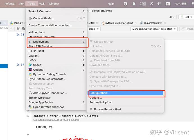Click Sync with Deployed to A40
194x140 pixels.
(125, 81)
